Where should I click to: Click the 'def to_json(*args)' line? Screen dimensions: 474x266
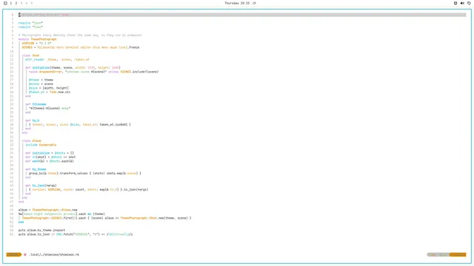(x=41, y=185)
